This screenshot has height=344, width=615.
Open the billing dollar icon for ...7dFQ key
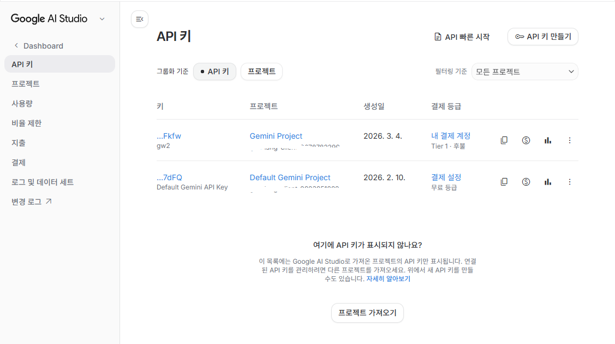(x=526, y=181)
